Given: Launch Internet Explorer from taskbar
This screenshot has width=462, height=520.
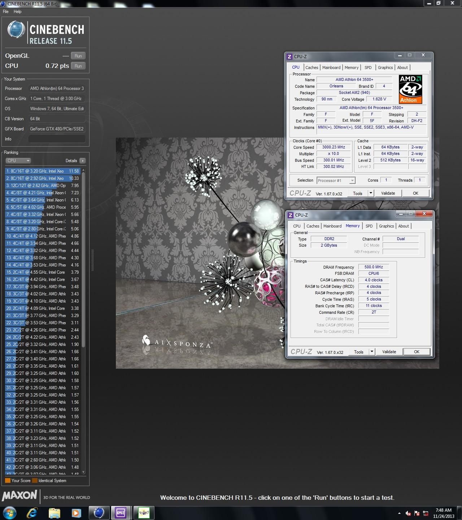Looking at the screenshot, I should pos(32,513).
